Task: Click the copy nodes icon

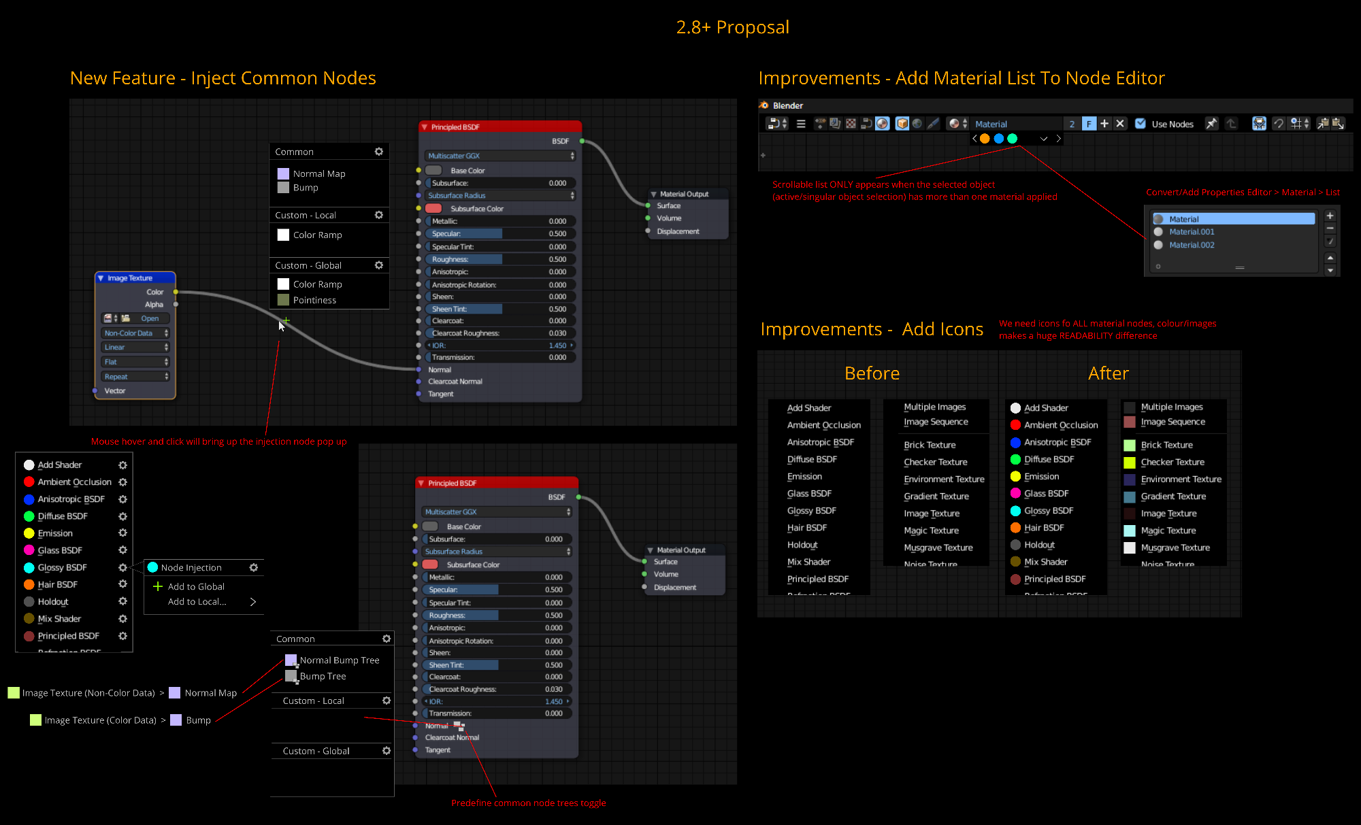Action: tap(1323, 124)
